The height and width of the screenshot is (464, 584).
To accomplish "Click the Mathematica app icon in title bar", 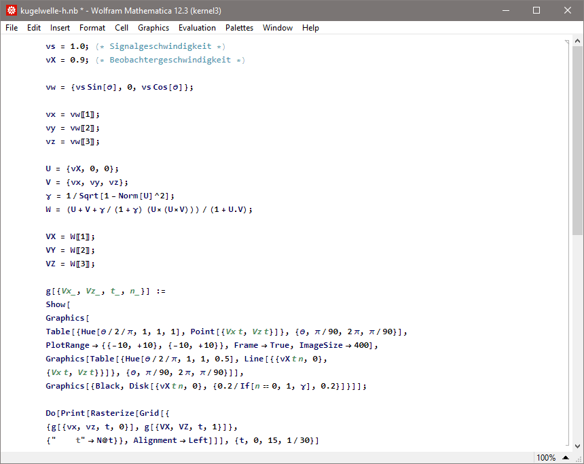I will tap(11, 10).
